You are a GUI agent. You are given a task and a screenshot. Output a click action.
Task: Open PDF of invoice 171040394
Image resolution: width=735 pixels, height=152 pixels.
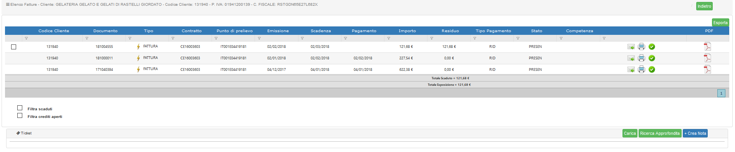[x=707, y=69]
